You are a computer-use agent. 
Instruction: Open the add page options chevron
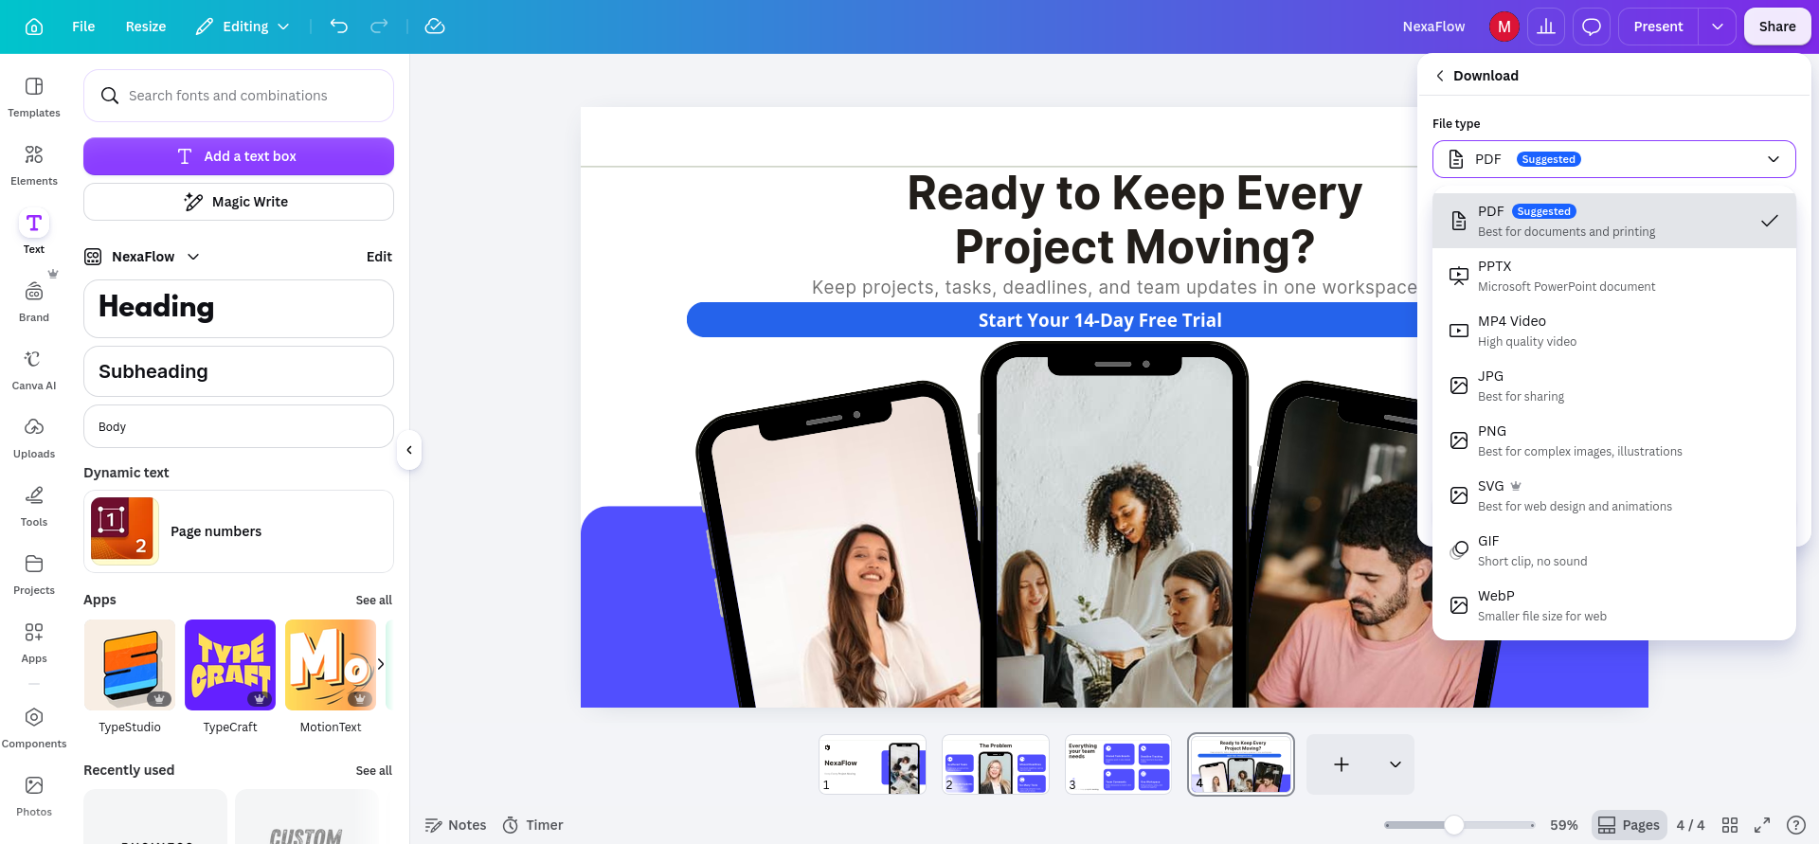(x=1395, y=764)
